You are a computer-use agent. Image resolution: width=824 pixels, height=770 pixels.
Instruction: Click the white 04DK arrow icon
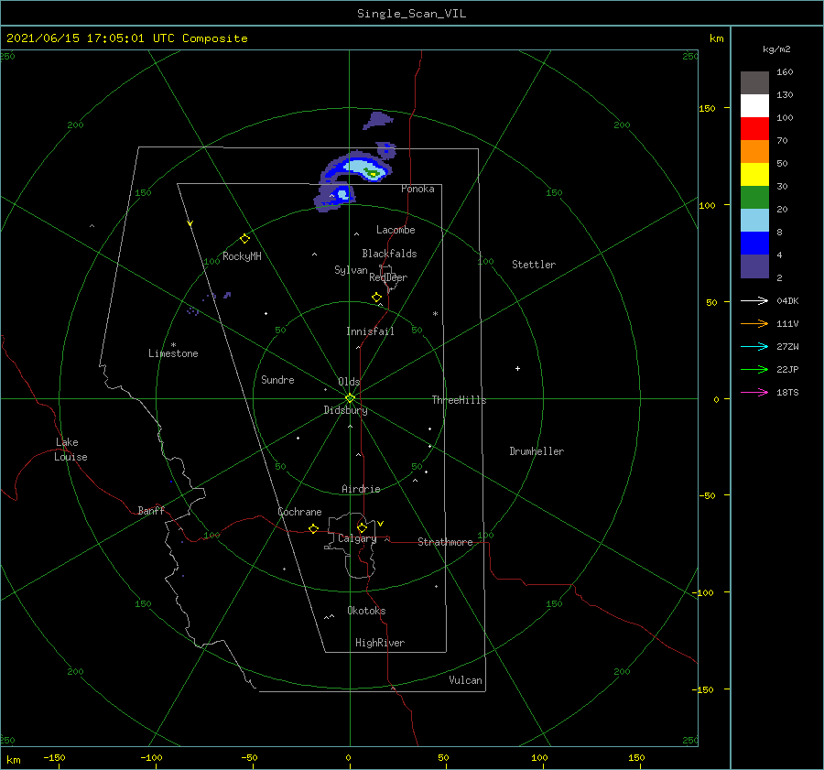(754, 300)
